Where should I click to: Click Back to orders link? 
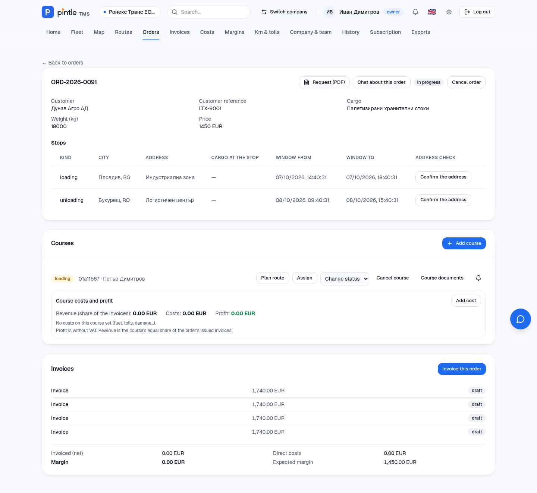63,63
